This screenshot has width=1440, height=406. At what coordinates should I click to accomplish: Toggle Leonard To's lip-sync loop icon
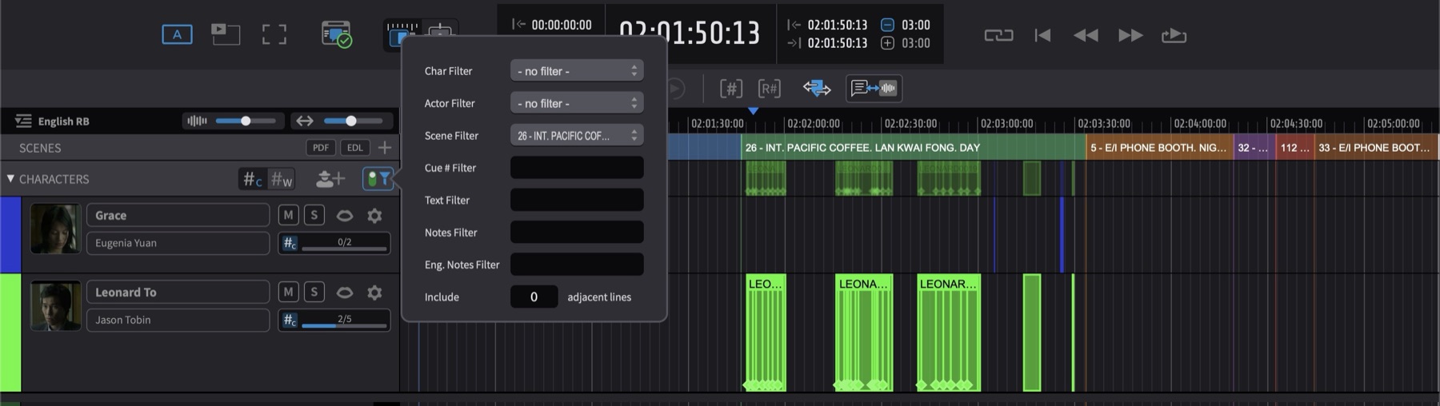pos(345,292)
